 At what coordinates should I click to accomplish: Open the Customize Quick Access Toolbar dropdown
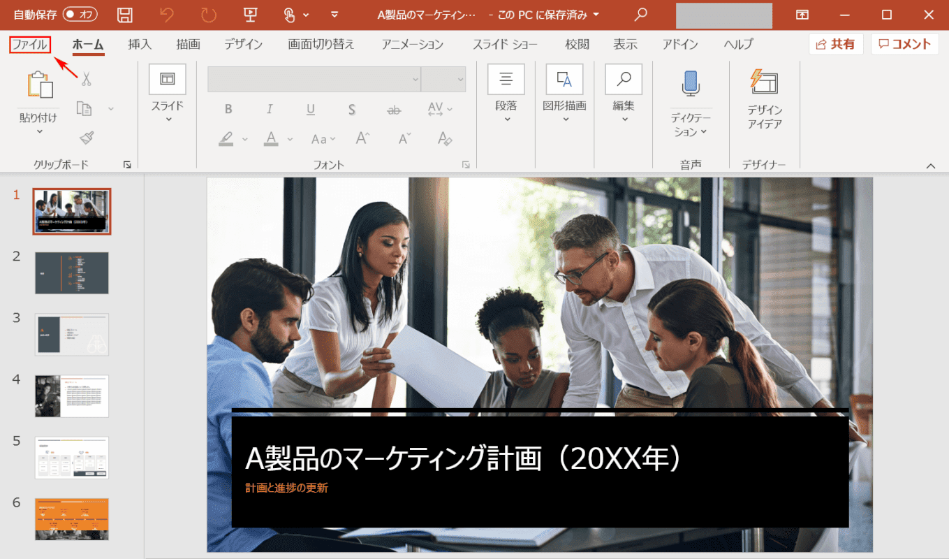tap(334, 15)
